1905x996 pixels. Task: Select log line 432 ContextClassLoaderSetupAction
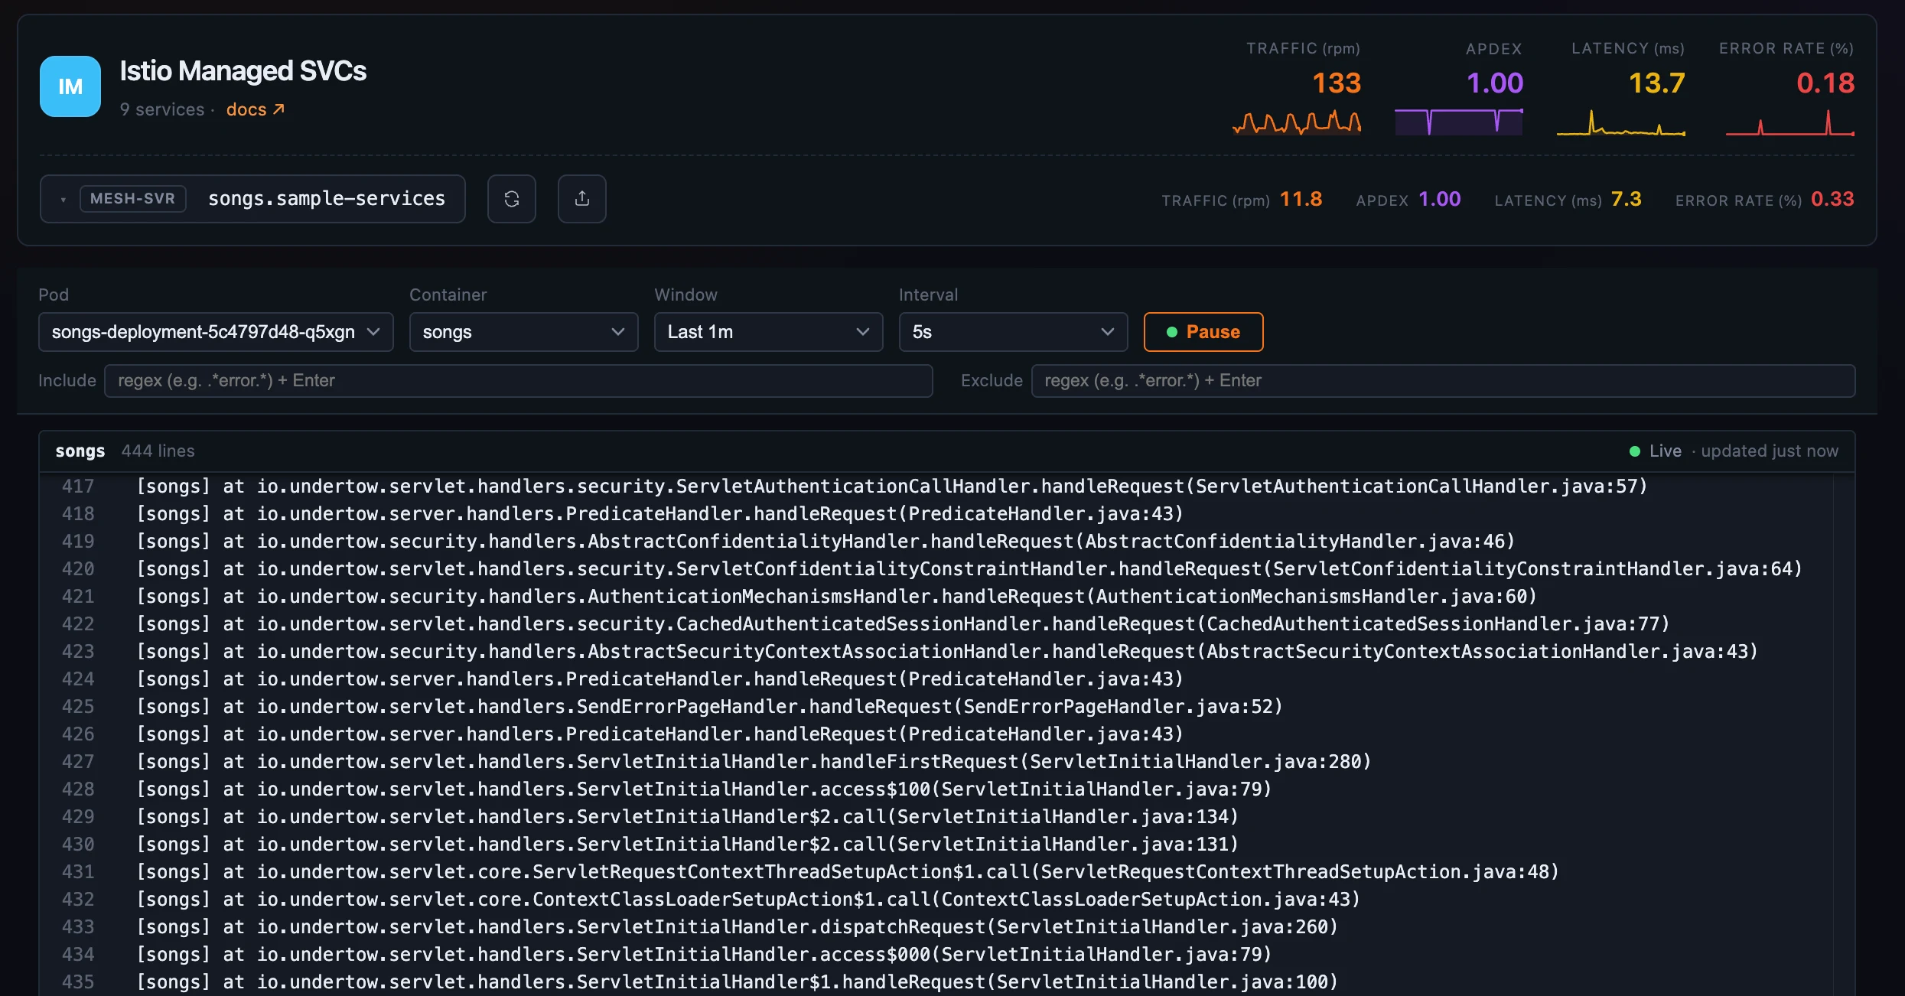coord(748,900)
